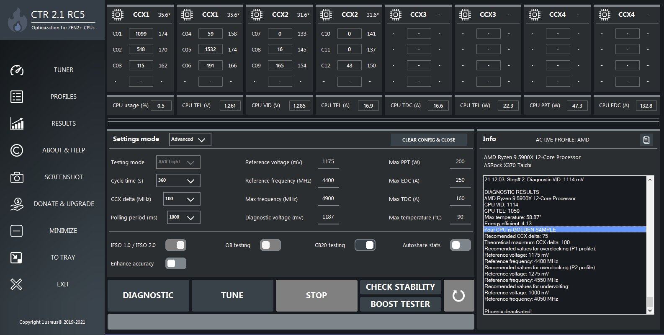Edit the Diagnostic voltage (mV) field

[x=328, y=217]
